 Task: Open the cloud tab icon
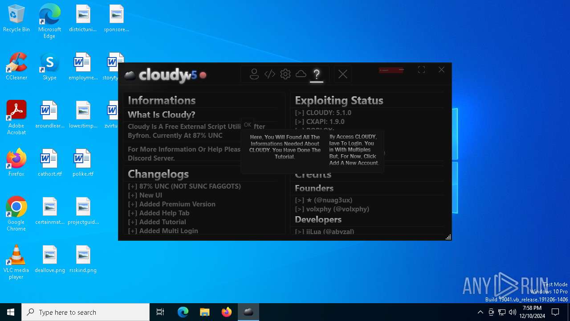(x=301, y=74)
